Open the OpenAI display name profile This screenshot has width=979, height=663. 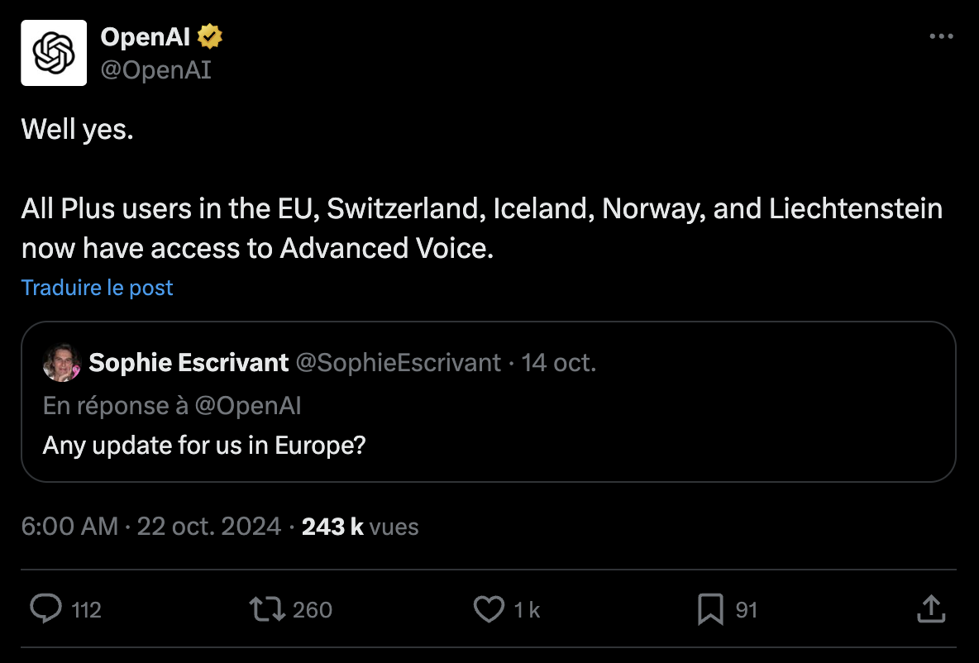tap(145, 37)
